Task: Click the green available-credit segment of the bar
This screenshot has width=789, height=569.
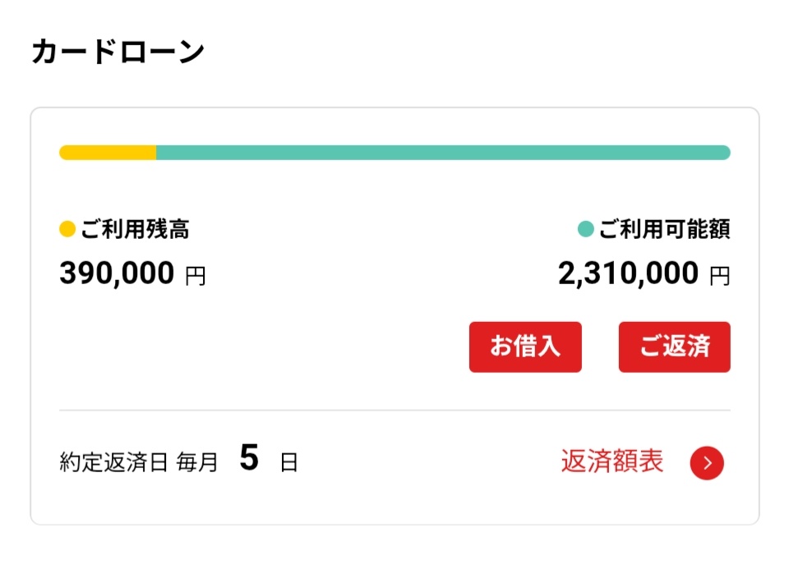Action: 444,153
